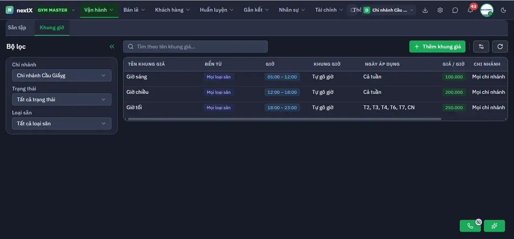Viewport: 514px width, 239px height.
Task: Open the chat message icon
Action: (455, 10)
